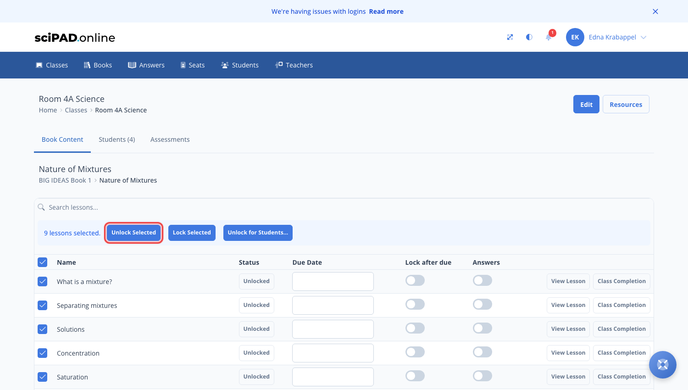Set due date for Solutions
688x390 pixels.
tap(333, 329)
